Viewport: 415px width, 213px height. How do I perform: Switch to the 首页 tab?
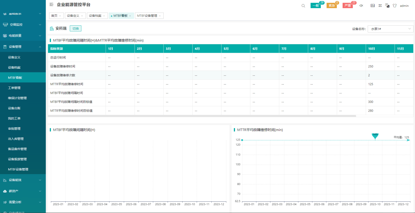[x=54, y=16]
